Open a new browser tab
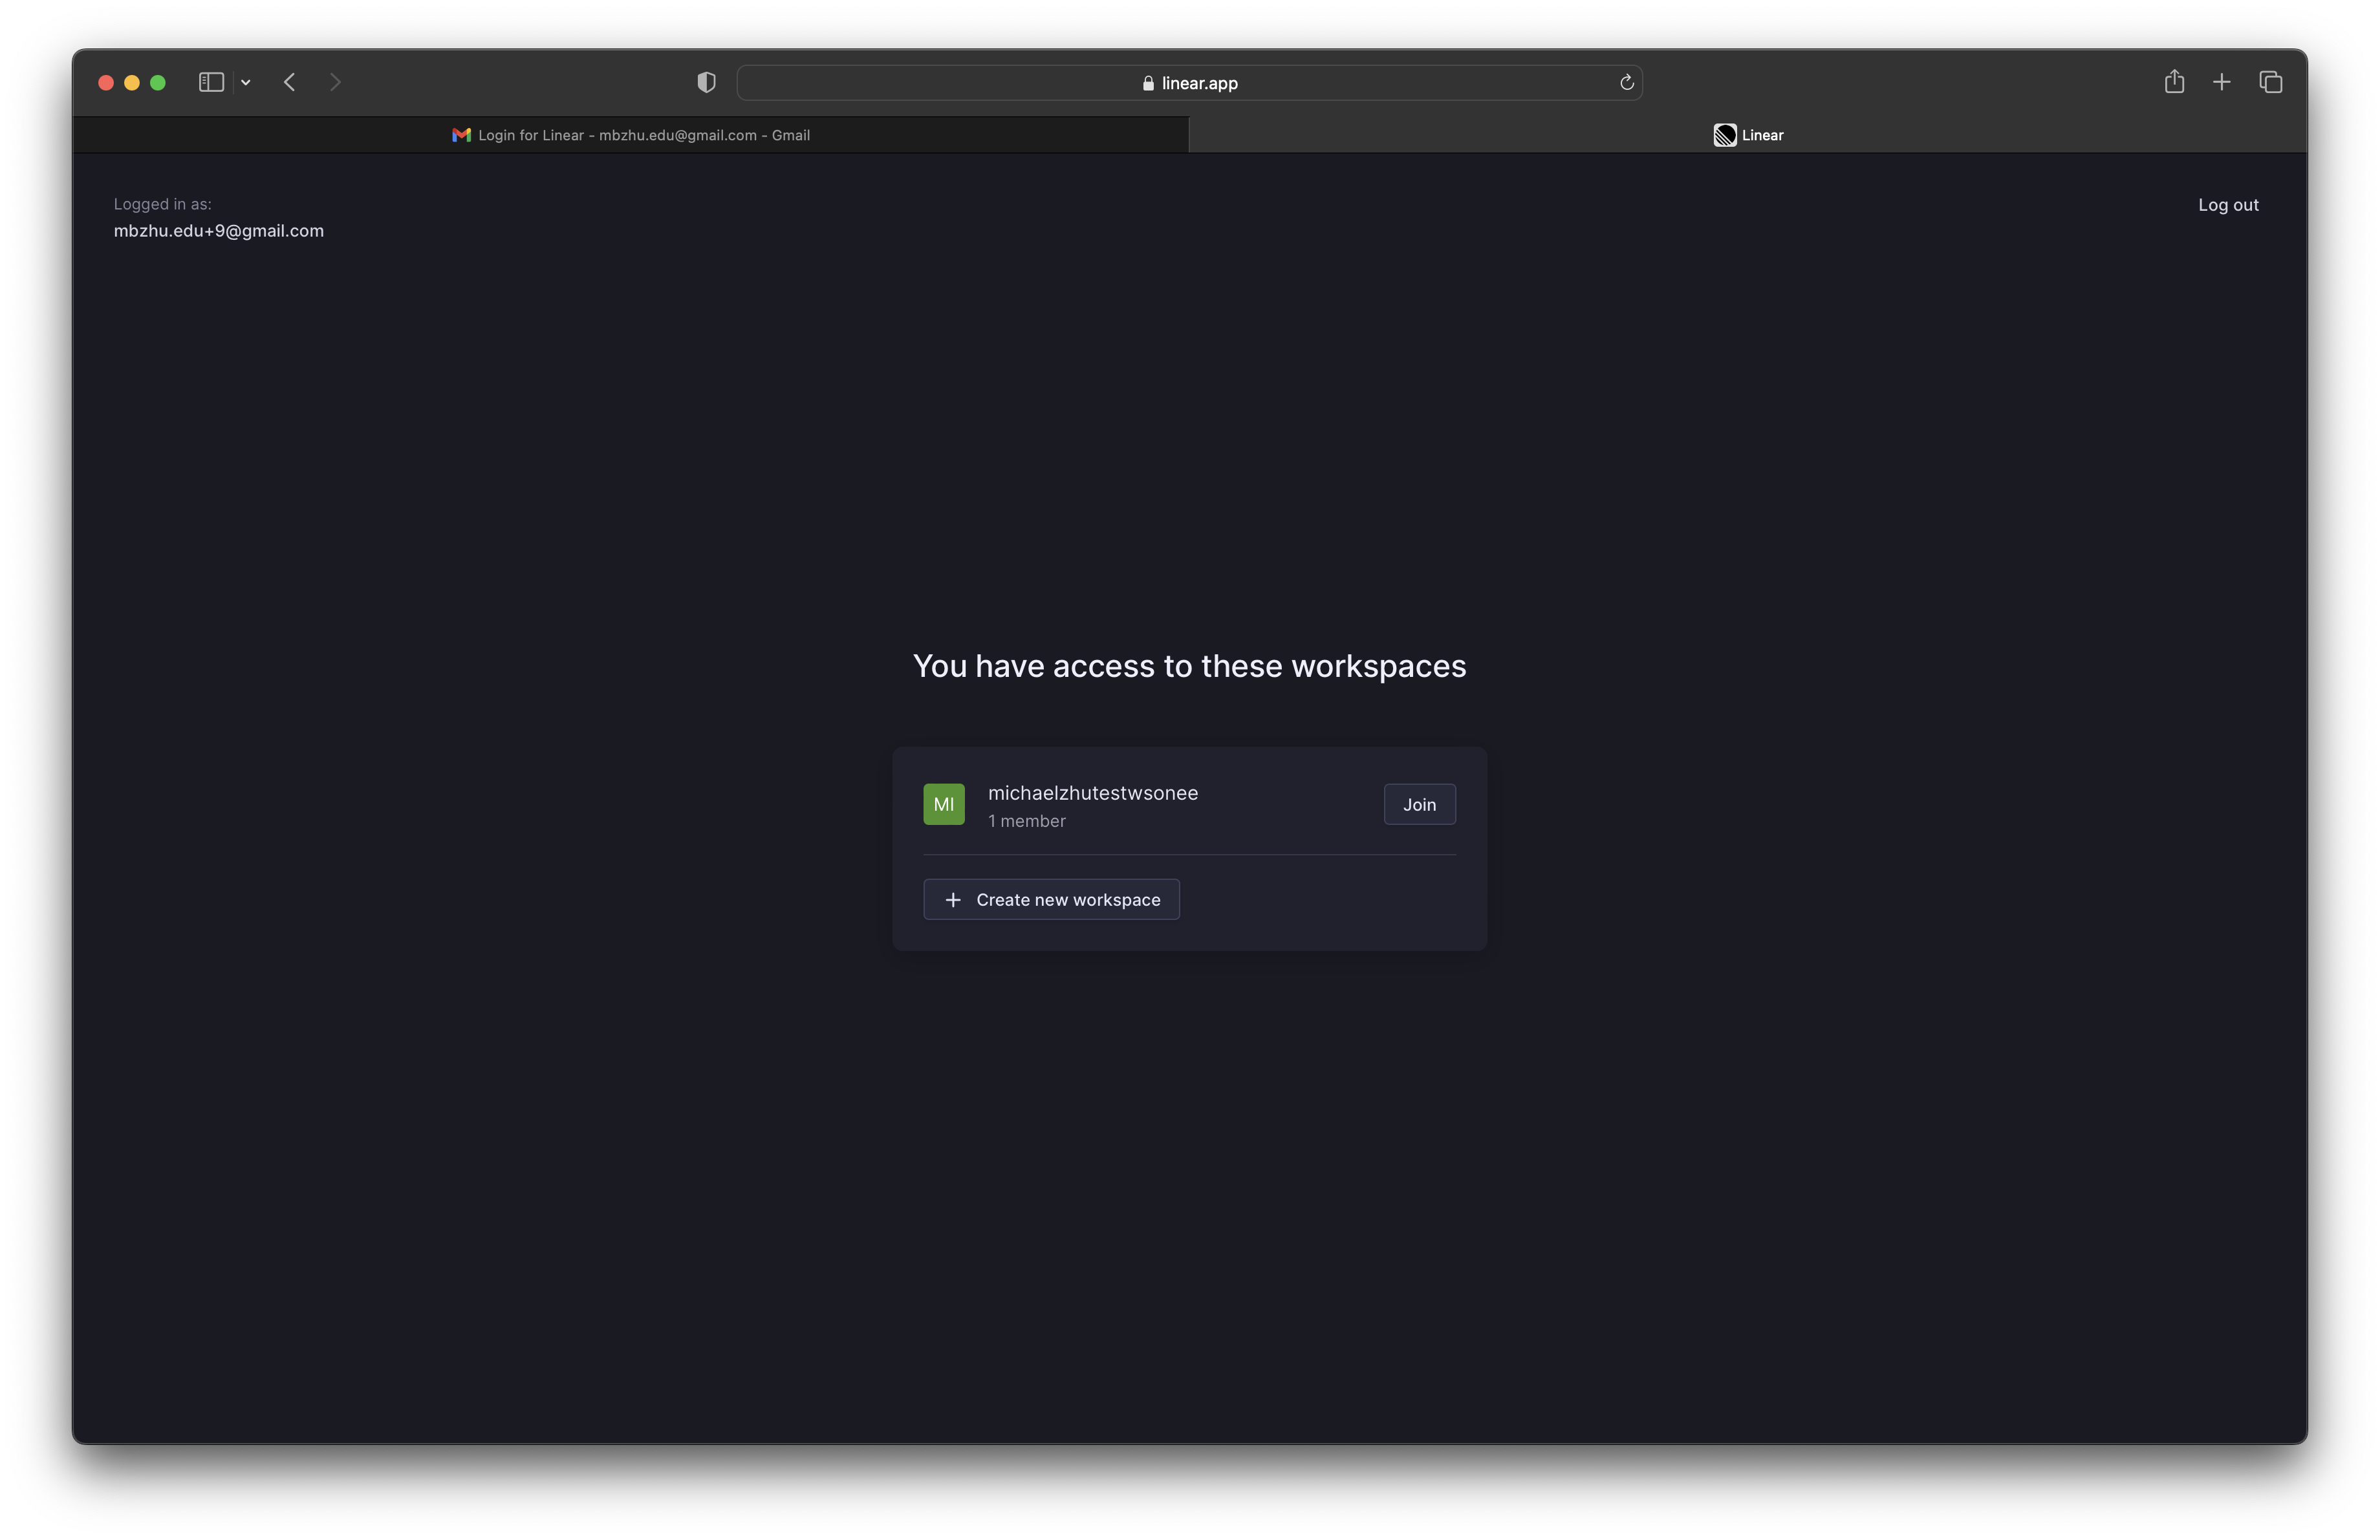This screenshot has height=1540, width=2380. click(2222, 82)
